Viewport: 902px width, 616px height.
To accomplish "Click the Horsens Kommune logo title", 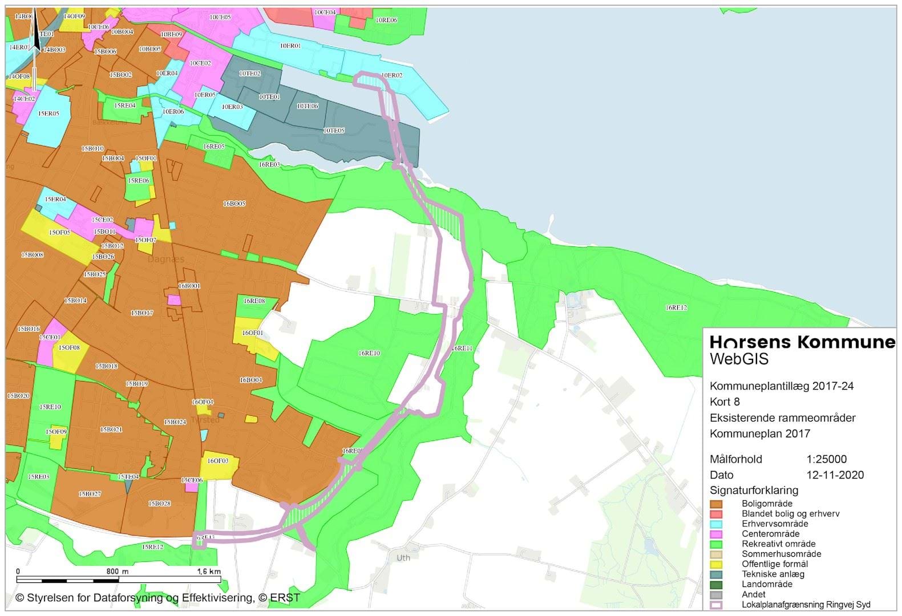I will coord(802,342).
